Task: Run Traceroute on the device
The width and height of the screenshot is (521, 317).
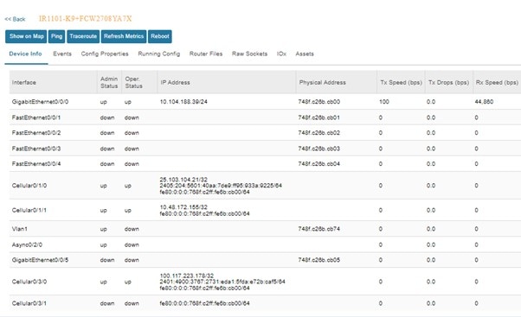Action: click(x=83, y=36)
